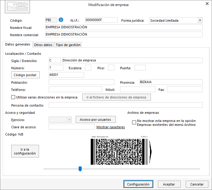Click the Ir a la configuración button
This screenshot has height=190, width=212.
pyautogui.click(x=25, y=151)
